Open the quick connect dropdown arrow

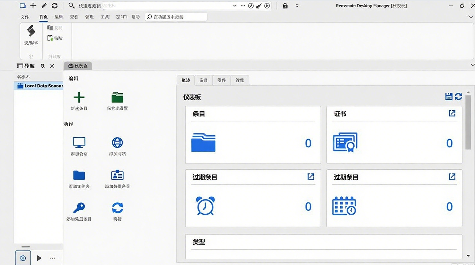tap(235, 6)
